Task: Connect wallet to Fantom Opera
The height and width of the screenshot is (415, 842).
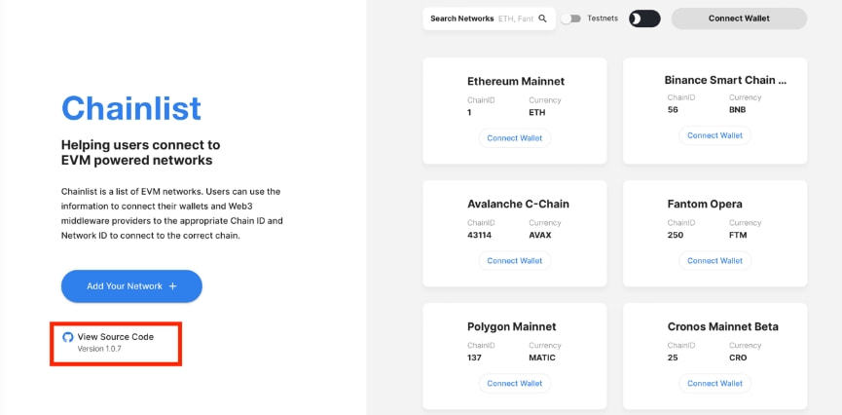Action: 714,261
